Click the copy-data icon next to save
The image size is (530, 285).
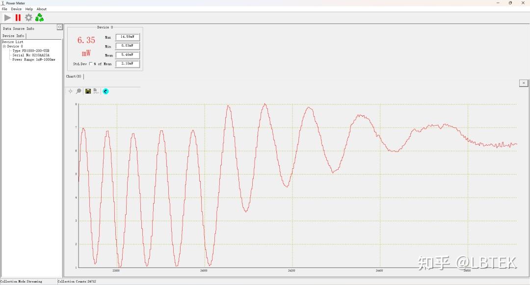96,91
